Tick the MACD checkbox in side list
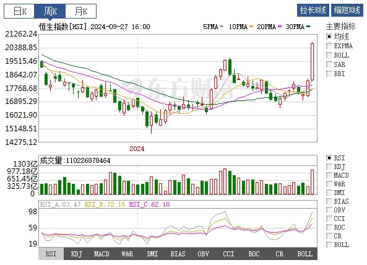This screenshot has height=265, width=367. 329,175
